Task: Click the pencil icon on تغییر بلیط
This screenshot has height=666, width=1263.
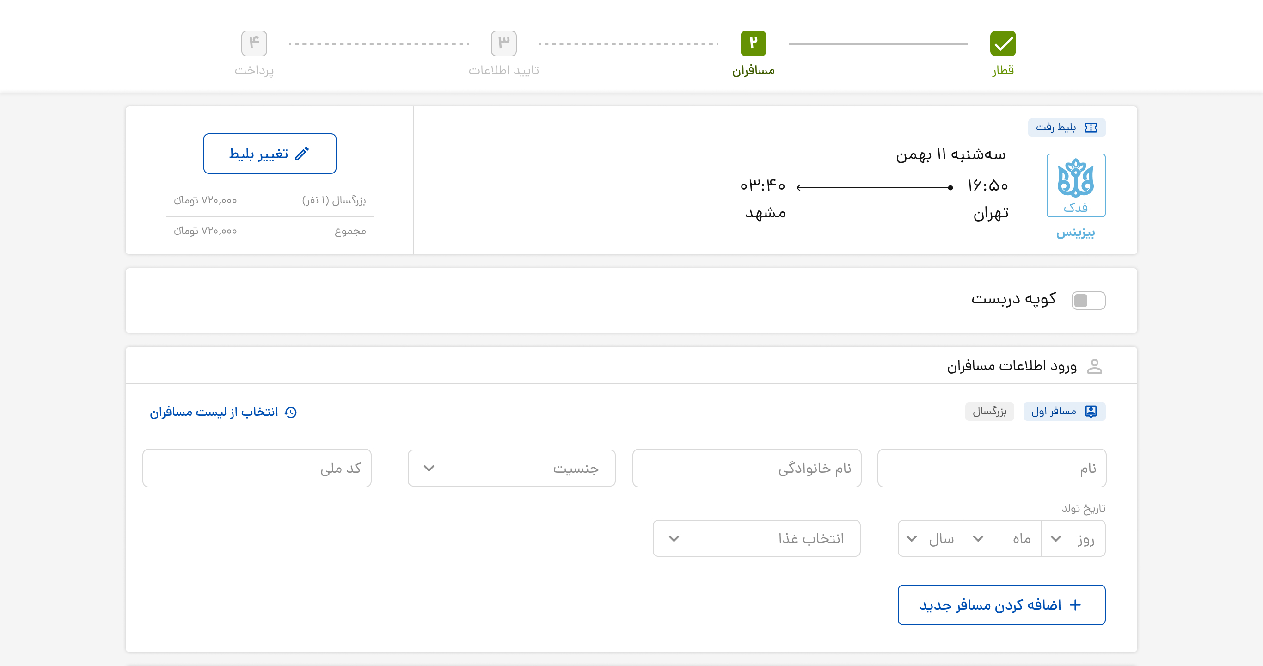Action: coord(302,154)
